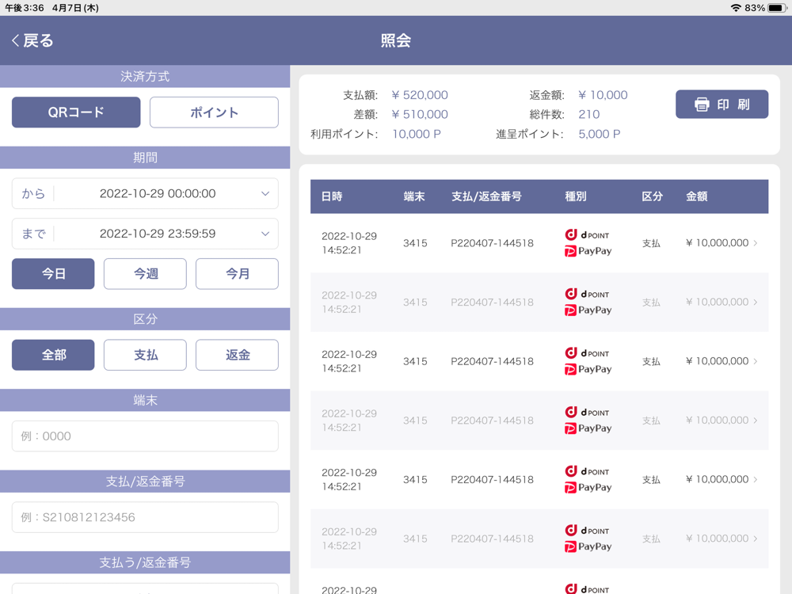
Task: Open details chevron for the fourth transaction row
Action: [x=756, y=421]
